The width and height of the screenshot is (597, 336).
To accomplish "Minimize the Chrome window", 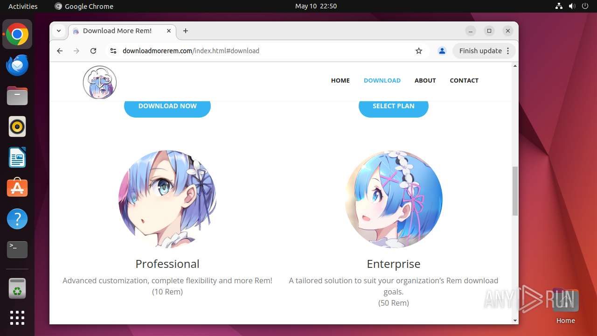I will tap(471, 31).
